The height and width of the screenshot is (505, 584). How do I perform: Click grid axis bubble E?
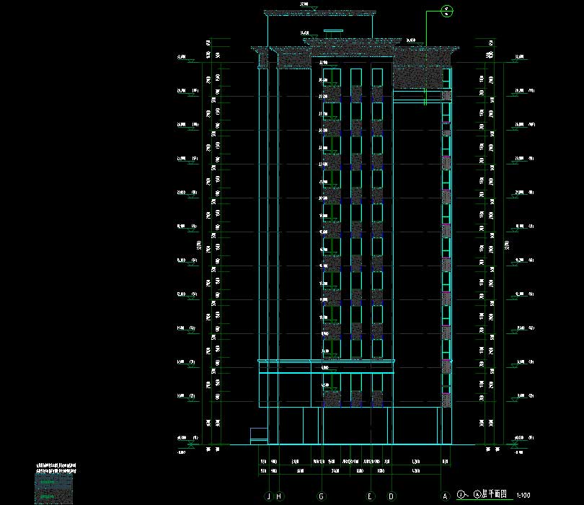point(370,496)
